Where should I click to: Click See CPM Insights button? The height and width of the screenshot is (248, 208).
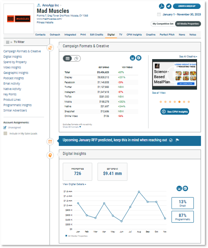[175, 112]
